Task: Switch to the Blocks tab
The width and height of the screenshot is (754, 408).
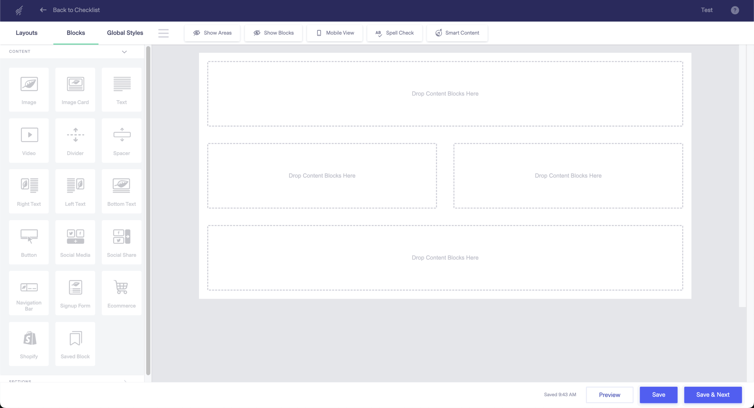Action: click(x=76, y=33)
